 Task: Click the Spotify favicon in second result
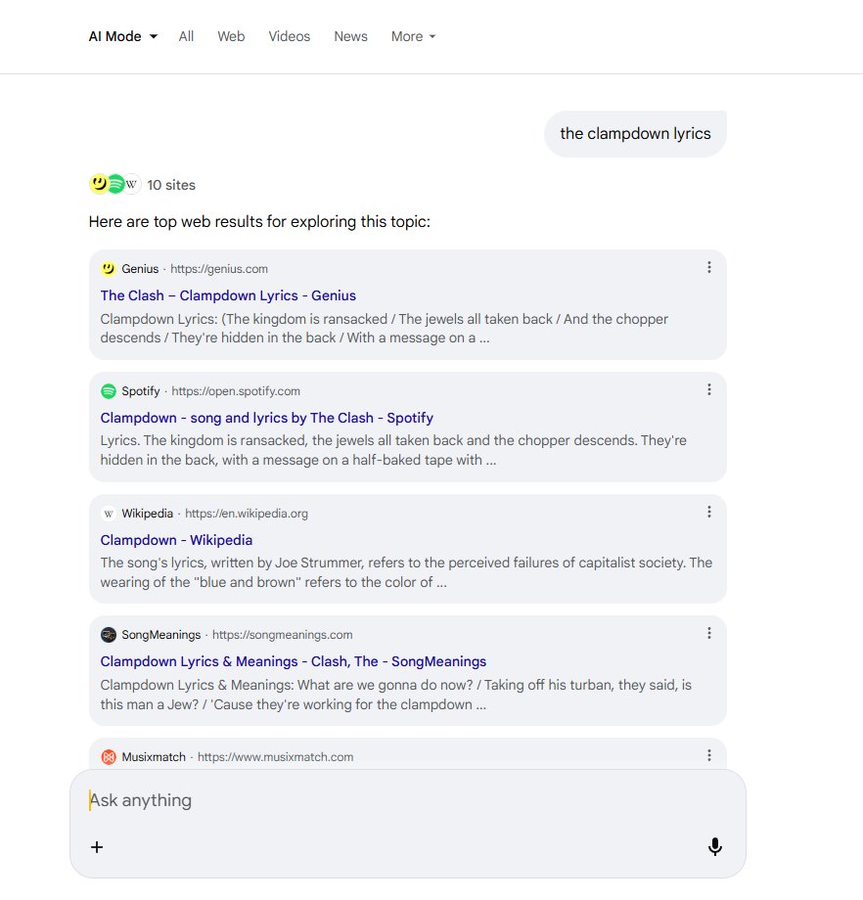108,391
